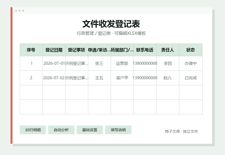Viewport: 225px width, 155px height.
Task: Select the 序号 cell in row 2
Action: (x=31, y=78)
